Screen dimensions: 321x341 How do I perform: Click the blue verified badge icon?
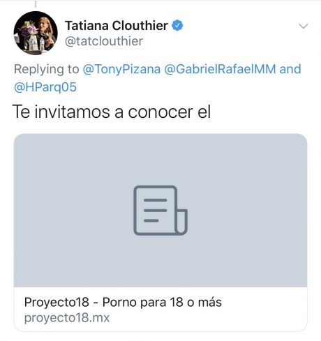click(177, 26)
